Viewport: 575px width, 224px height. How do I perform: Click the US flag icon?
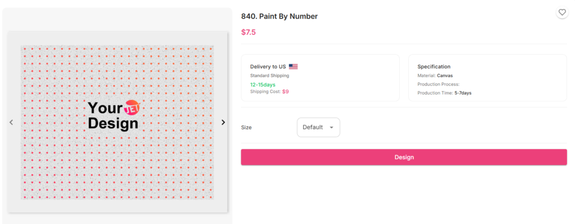point(293,67)
